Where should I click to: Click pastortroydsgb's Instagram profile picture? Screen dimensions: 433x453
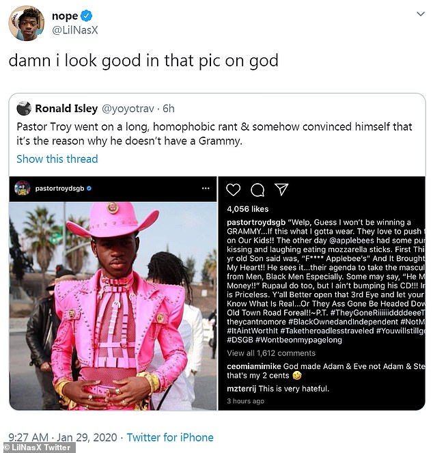tap(23, 188)
